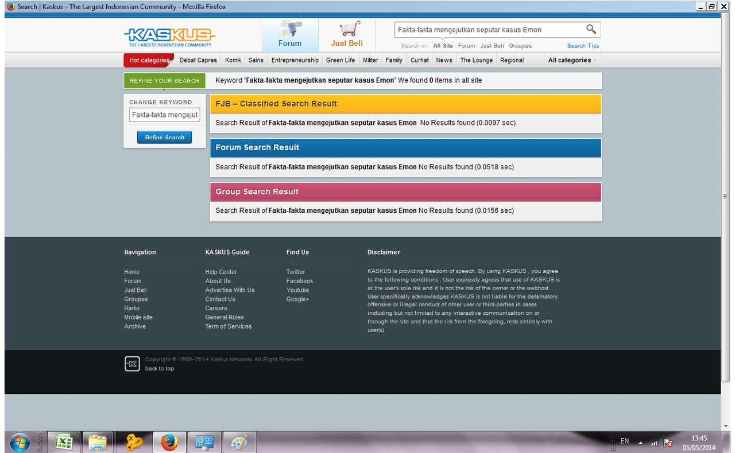Open Forum link in footer navigation

[133, 281]
